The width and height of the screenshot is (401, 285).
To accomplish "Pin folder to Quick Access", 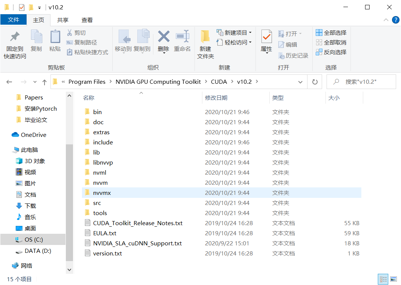I will point(15,45).
